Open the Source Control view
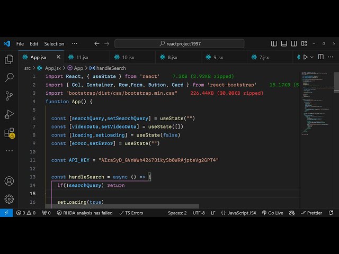This screenshot has height=254, width=339. (x=9, y=96)
